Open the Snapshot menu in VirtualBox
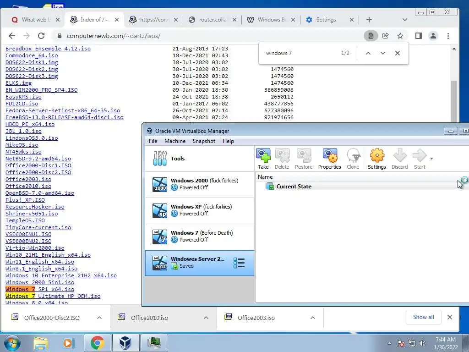Screen dimensions: 469x352 point(204,141)
